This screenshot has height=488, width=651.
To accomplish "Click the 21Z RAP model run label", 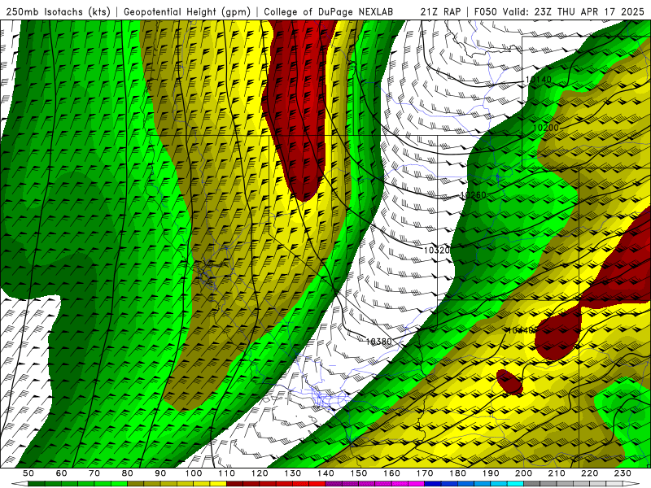I will tap(440, 11).
